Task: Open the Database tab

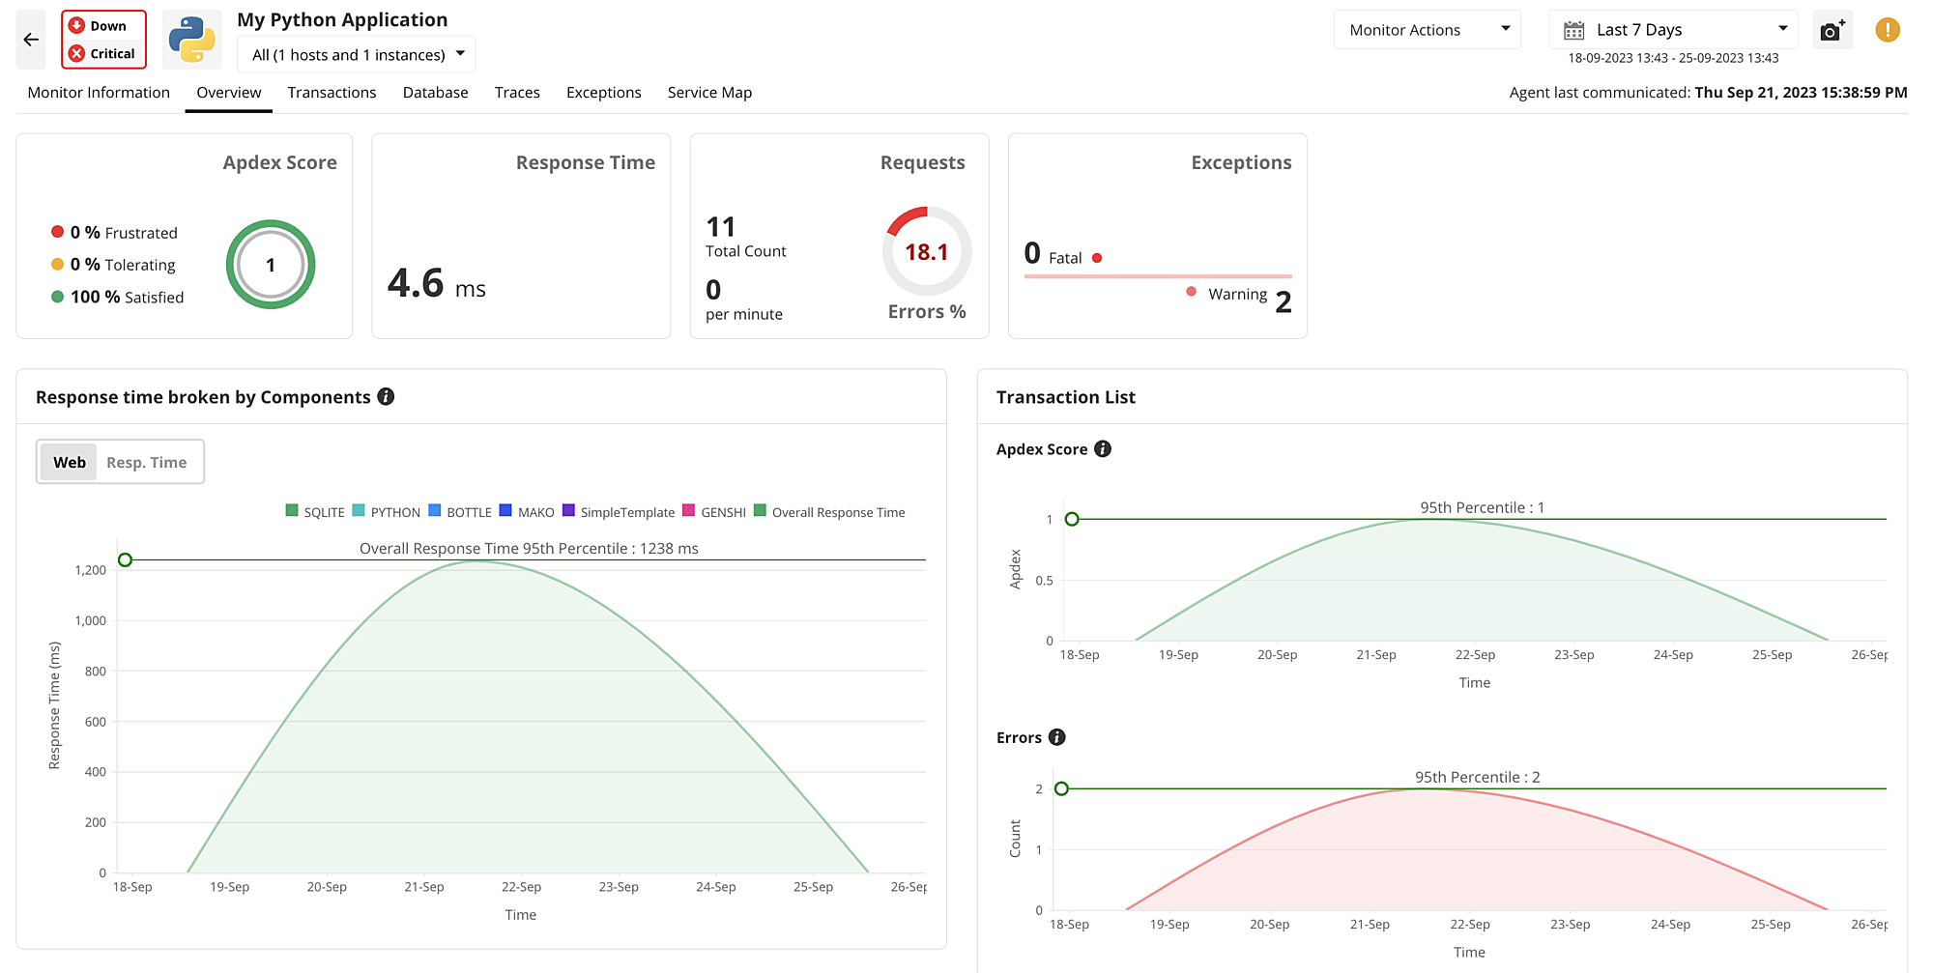Action: click(435, 92)
